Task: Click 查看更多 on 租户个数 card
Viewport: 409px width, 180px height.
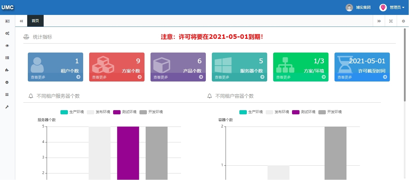Action: pos(38,77)
